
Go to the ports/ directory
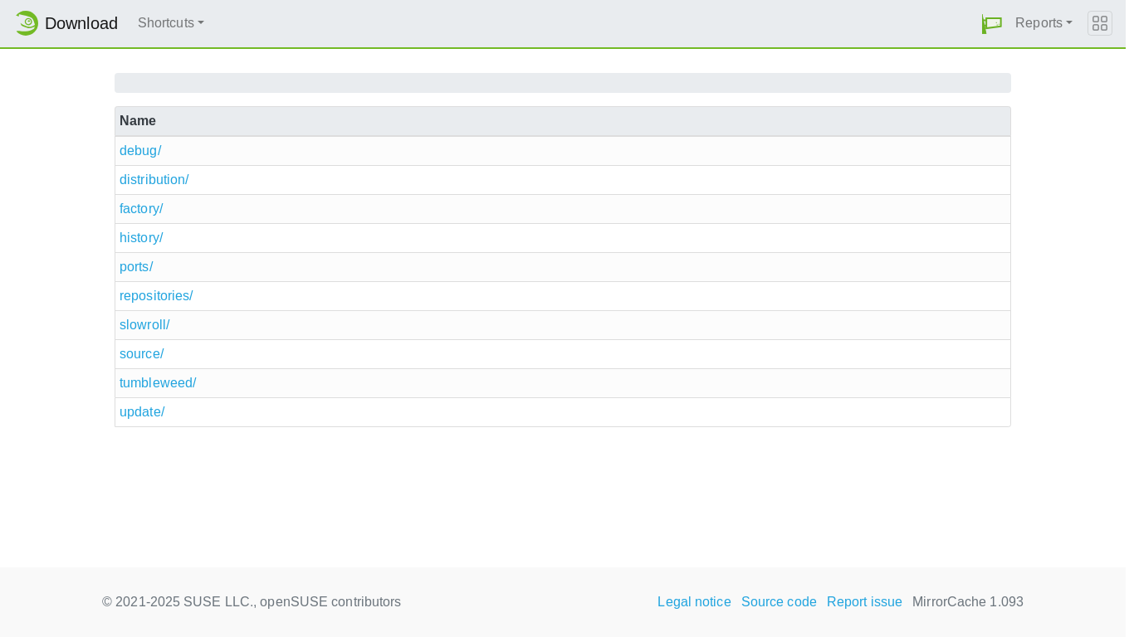(x=136, y=267)
